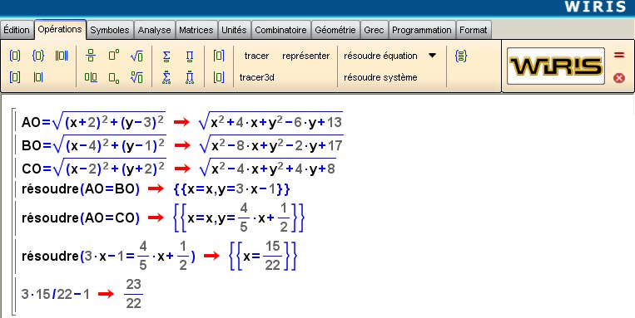Insert the square root symbol

pyautogui.click(x=136, y=56)
